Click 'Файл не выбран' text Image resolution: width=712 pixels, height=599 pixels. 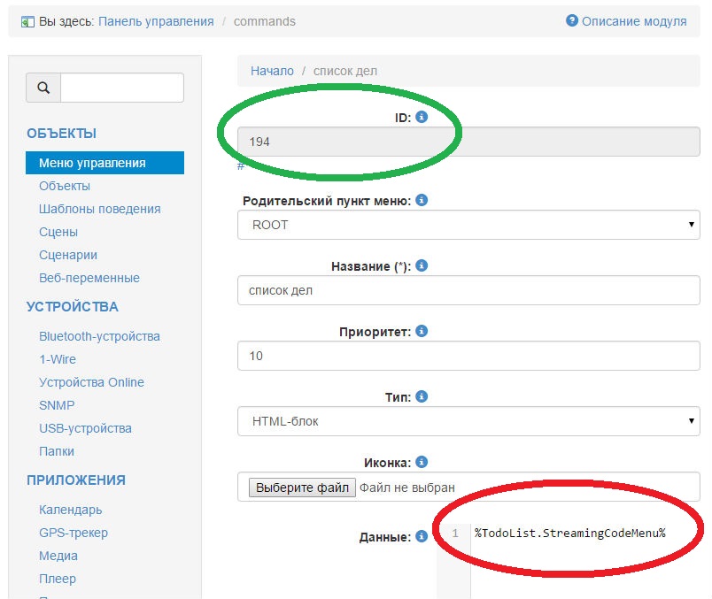[406, 488]
